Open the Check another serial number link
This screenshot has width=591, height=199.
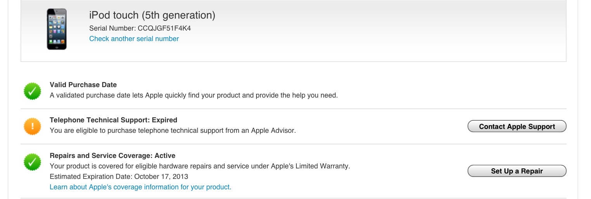134,39
